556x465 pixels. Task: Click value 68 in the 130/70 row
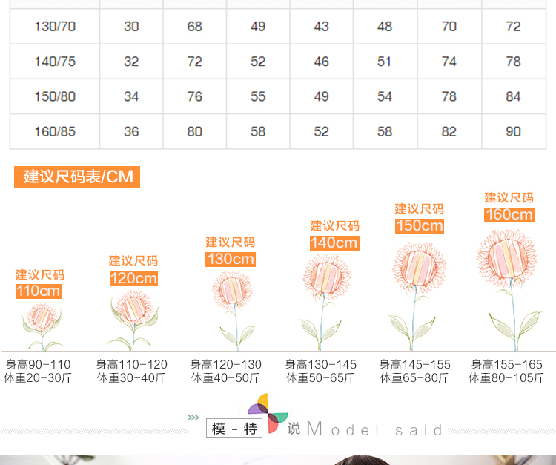pyautogui.click(x=195, y=26)
